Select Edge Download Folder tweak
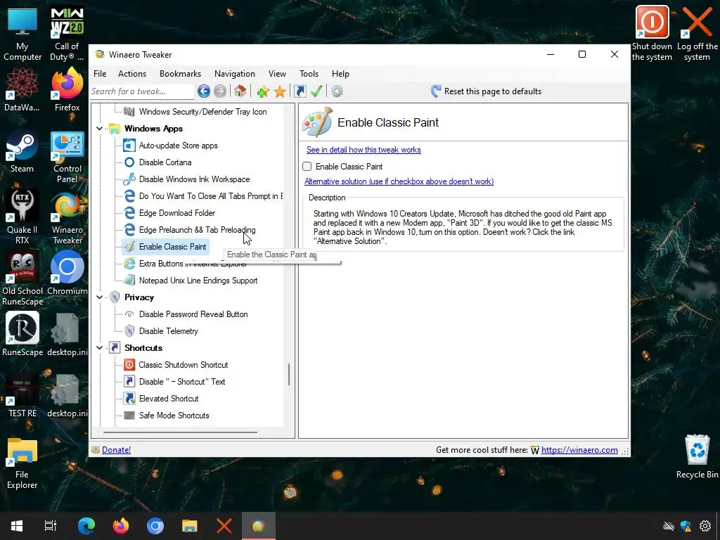Image resolution: width=720 pixels, height=540 pixels. (176, 213)
